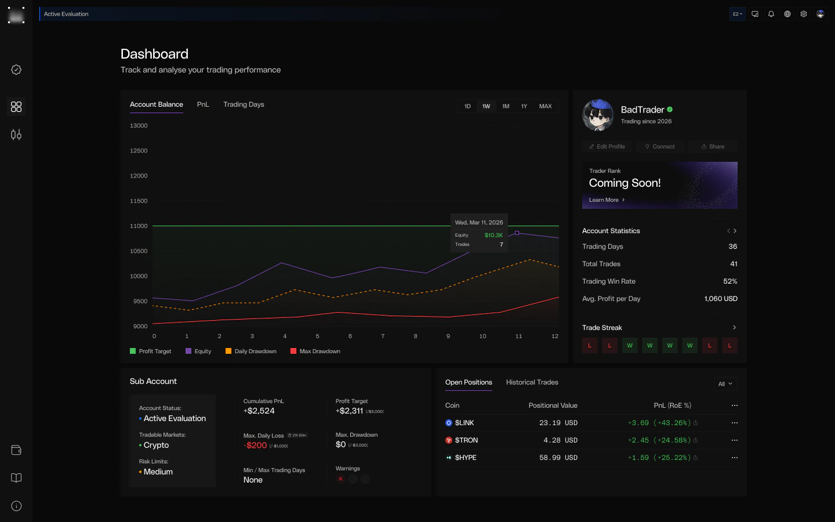The height and width of the screenshot is (522, 835).
Task: Expand the Trade Streak chevron
Action: click(x=734, y=328)
